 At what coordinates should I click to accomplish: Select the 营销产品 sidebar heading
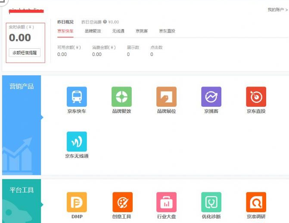point(22,86)
